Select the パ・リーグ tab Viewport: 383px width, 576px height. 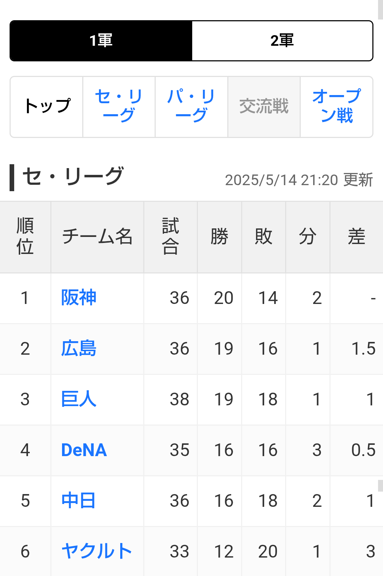[191, 107]
